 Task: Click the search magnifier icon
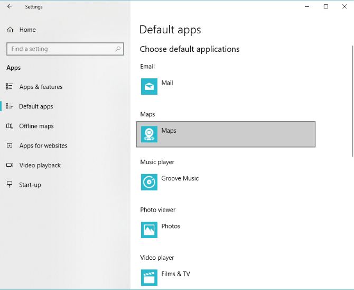118,49
